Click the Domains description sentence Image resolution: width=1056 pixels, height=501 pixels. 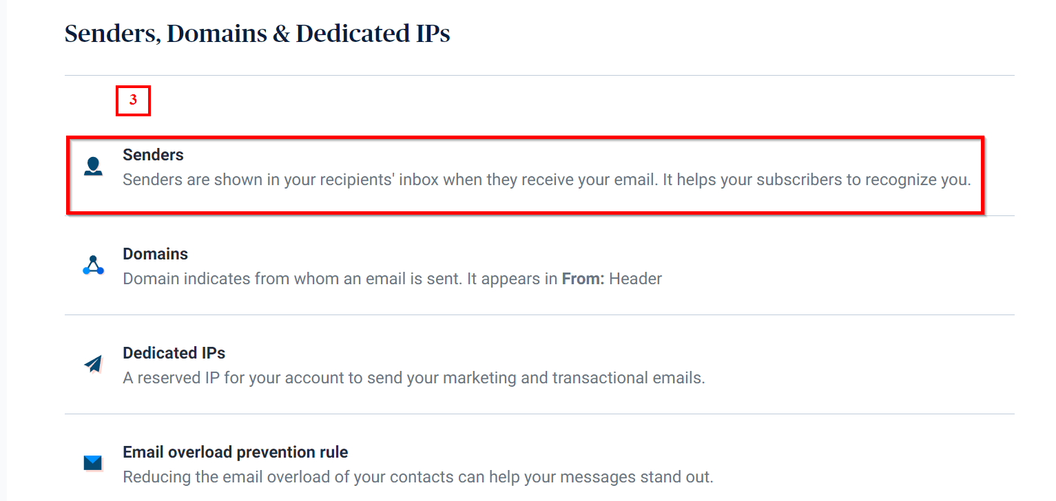(391, 279)
